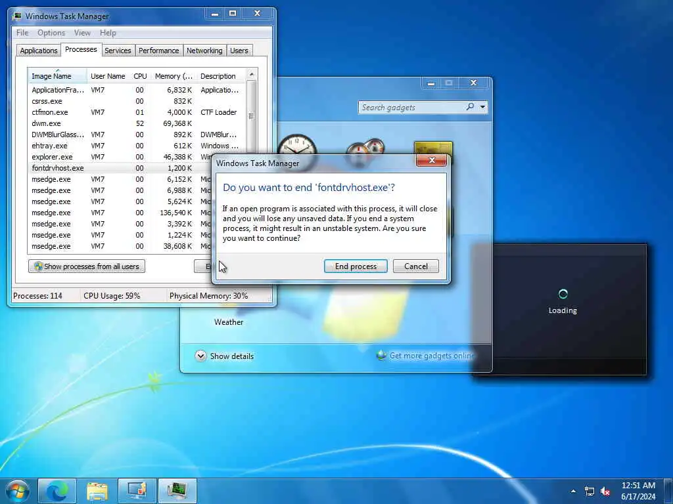Switch to the Services tab
673x504 pixels.
coord(118,51)
